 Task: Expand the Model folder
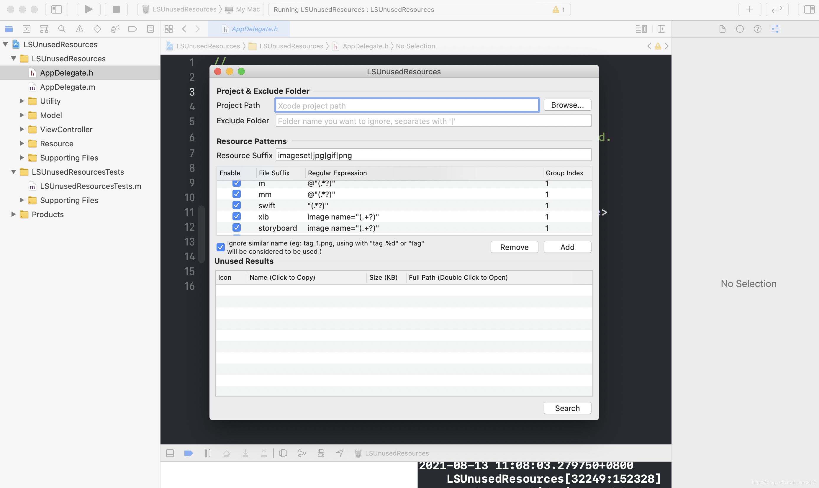click(x=22, y=115)
